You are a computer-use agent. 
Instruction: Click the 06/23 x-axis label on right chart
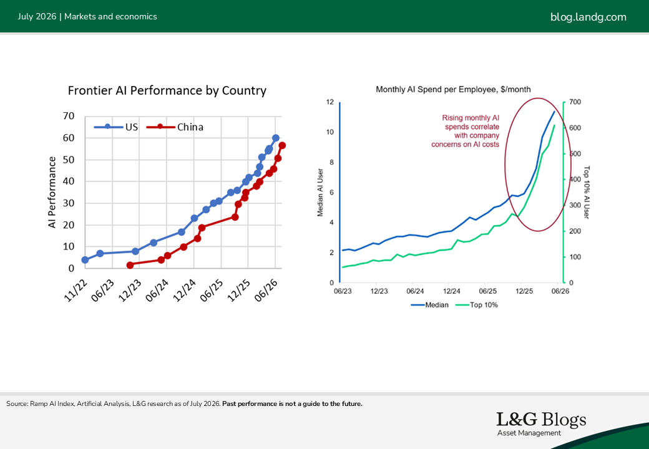click(343, 291)
